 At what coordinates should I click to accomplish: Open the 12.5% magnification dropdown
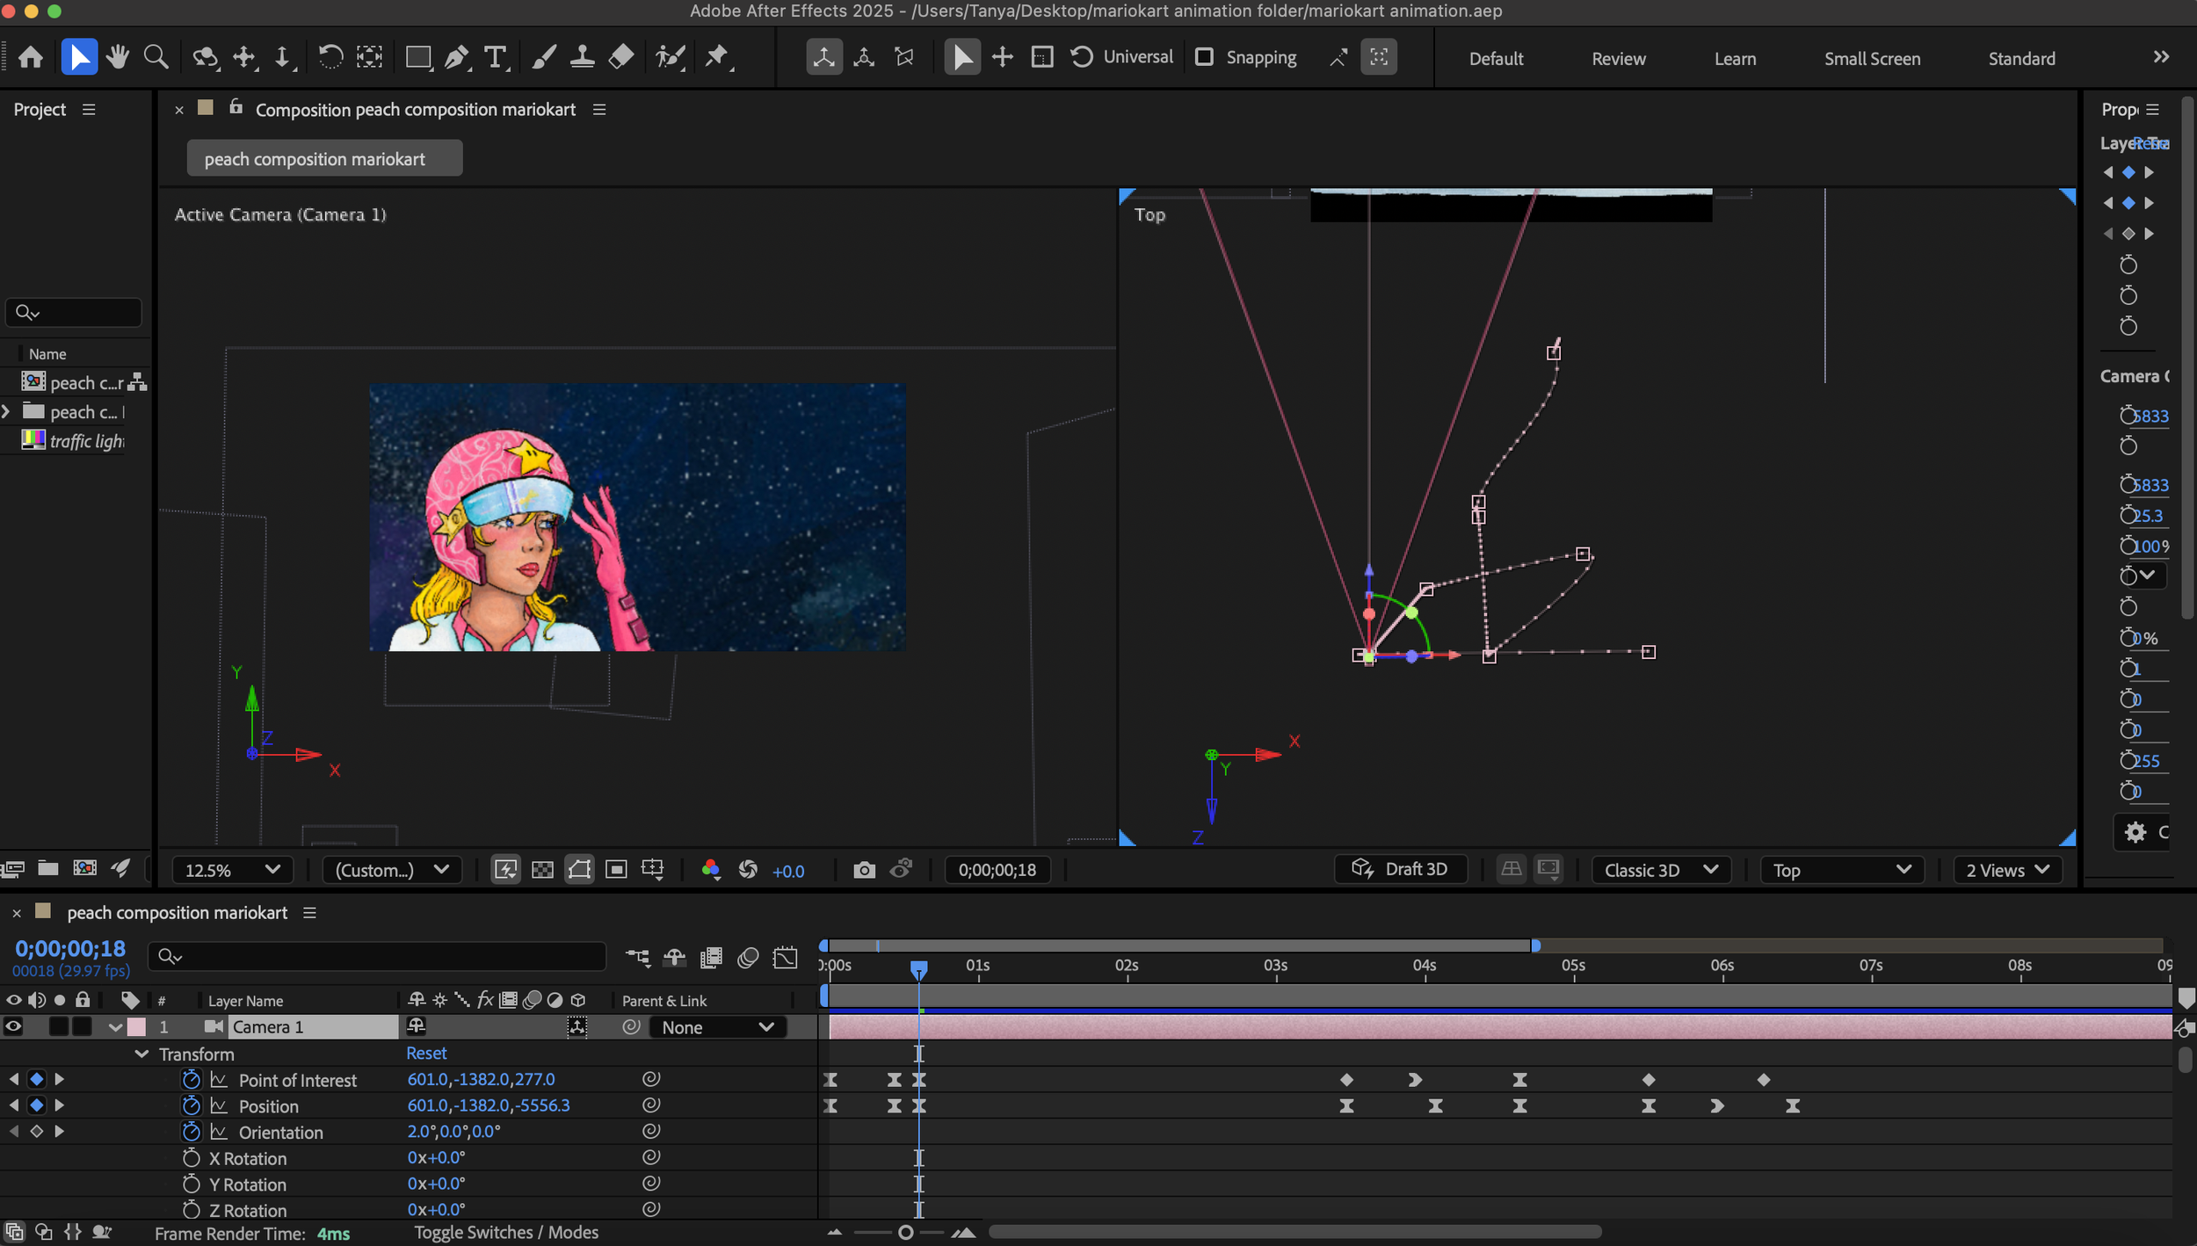(x=232, y=870)
